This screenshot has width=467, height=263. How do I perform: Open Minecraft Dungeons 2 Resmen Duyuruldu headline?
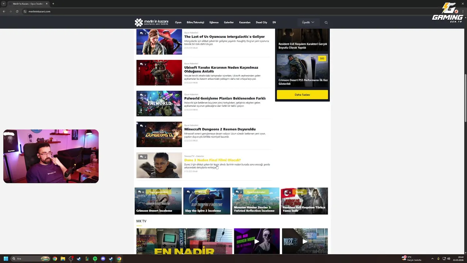(220, 129)
